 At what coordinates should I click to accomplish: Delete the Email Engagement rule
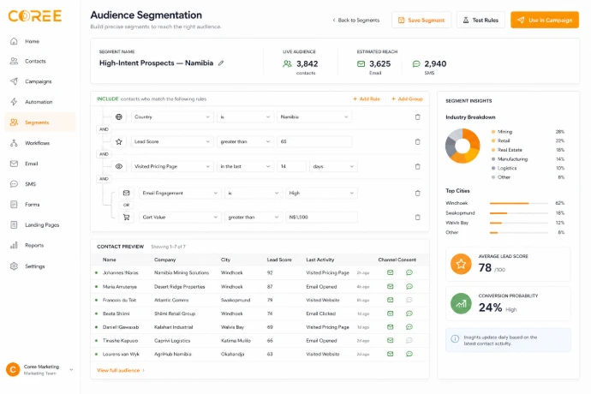click(x=417, y=193)
